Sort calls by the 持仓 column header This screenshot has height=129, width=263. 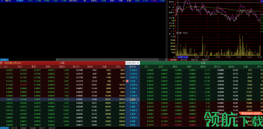(118, 67)
